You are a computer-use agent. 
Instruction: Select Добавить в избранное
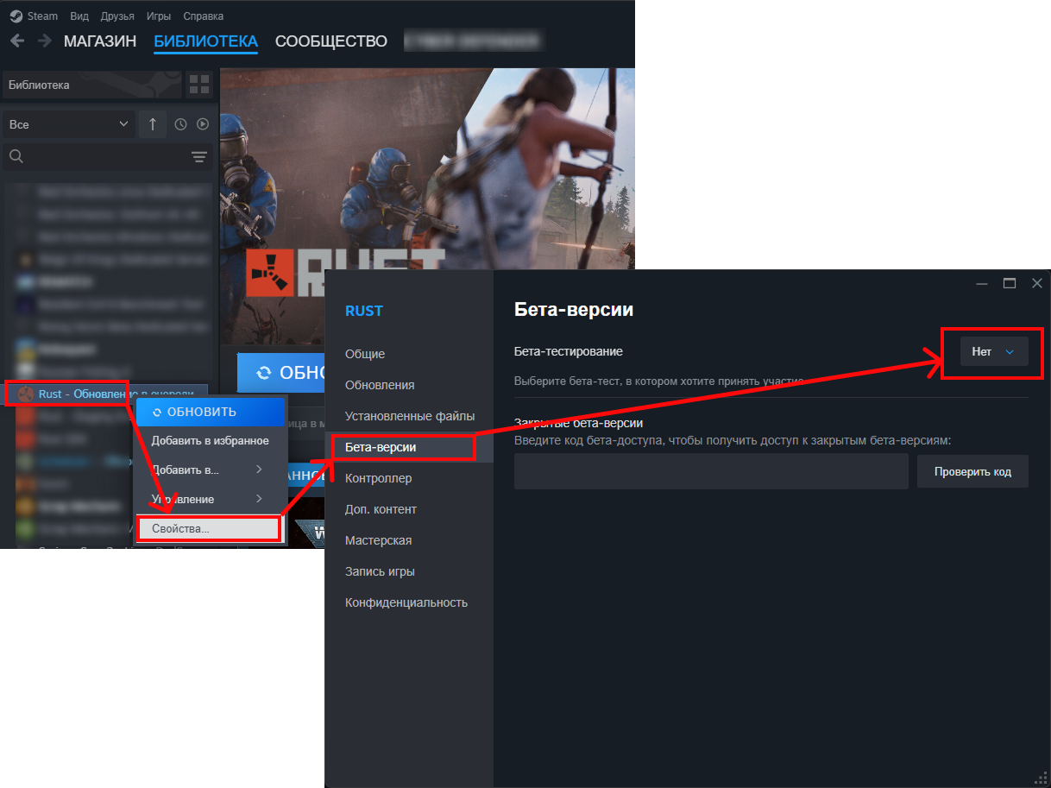210,441
